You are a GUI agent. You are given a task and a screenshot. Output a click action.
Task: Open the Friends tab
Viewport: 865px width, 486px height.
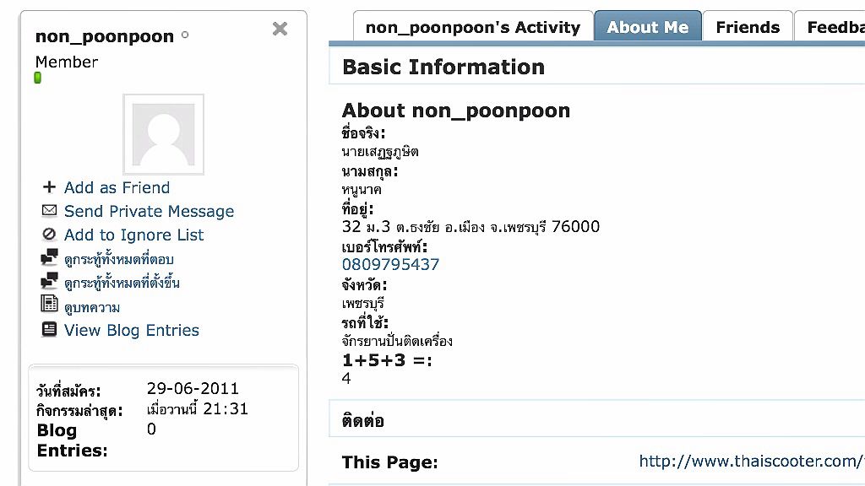pos(748,27)
